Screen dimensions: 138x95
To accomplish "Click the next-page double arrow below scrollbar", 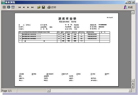I will click(x=133, y=87).
